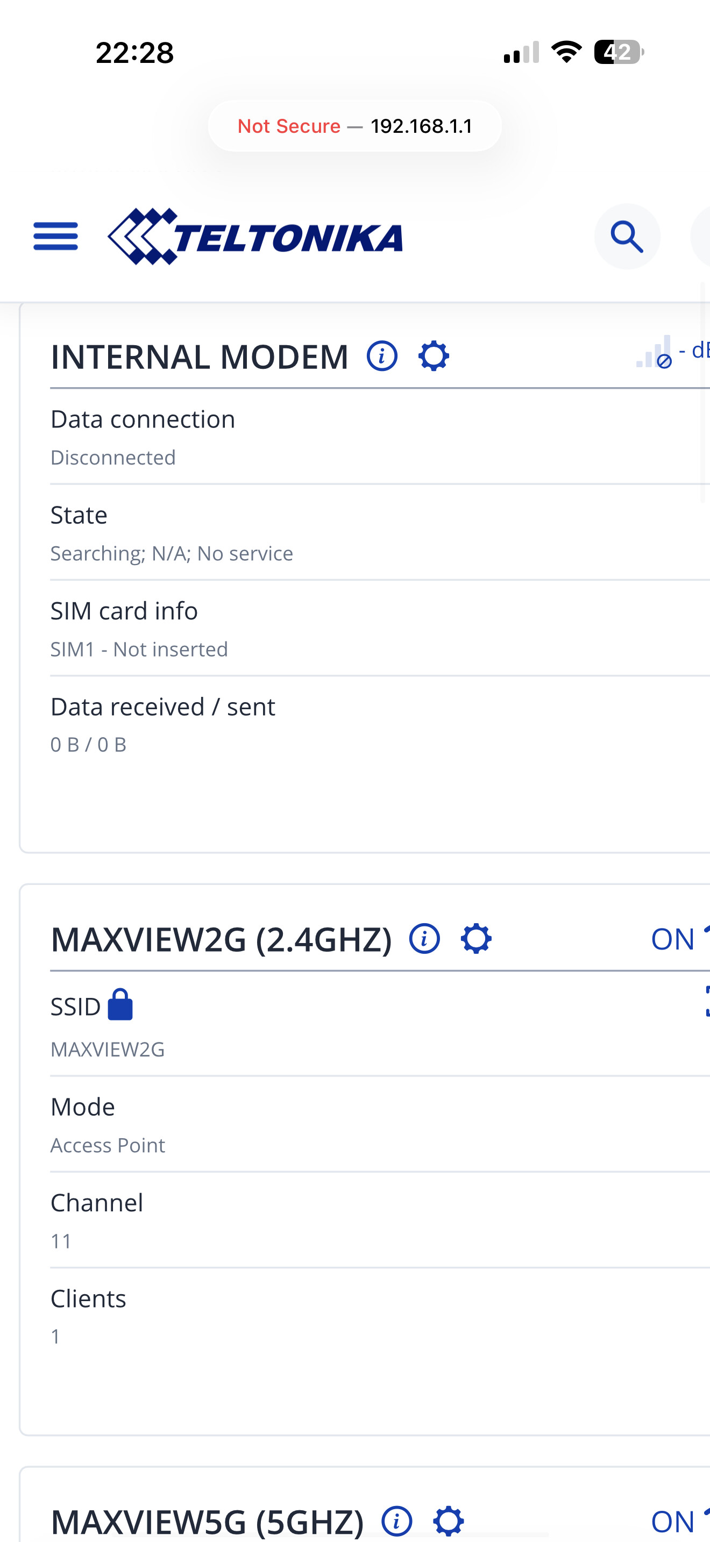The image size is (710, 1542).
Task: Open the search magnifier button
Action: (627, 237)
